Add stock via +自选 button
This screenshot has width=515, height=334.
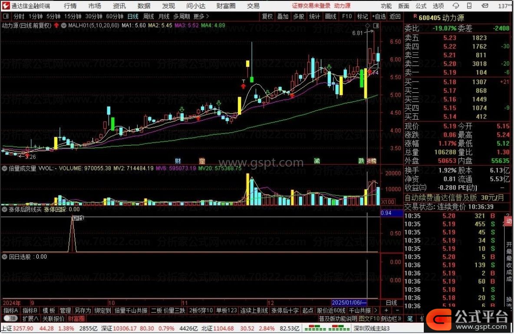[x=379, y=16]
